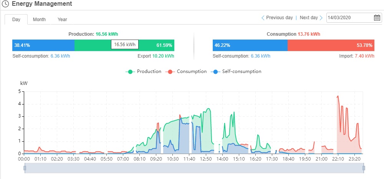Screen dimensions: 384x179
Task: Click the kW axis unit label
Action: click(24, 83)
